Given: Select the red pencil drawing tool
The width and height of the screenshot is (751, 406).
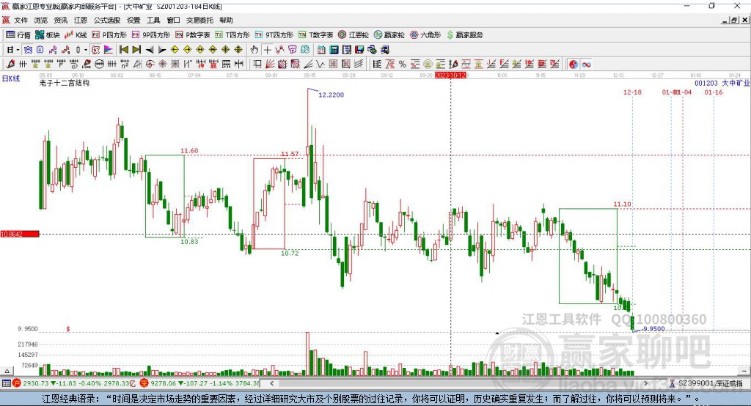Looking at the screenshot, I should click(x=10, y=64).
